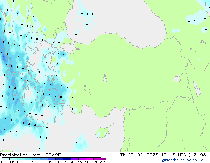This screenshot has width=210, height=163.
Task: Click the island of Cyprus on the map
Action: coord(103,132)
